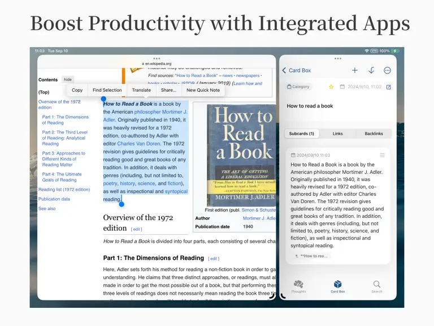This screenshot has height=326, width=434.
Task: Select the Card Box bottom tab
Action: pos(338,286)
